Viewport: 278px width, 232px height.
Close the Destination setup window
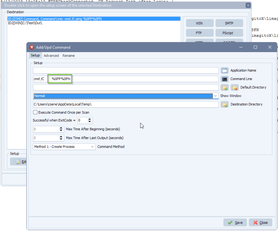point(248,5)
